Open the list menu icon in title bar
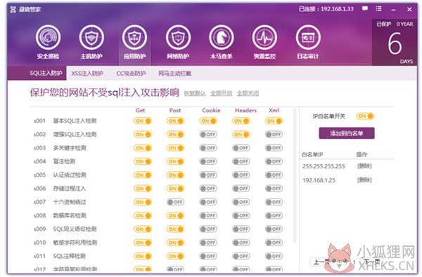The image size is (422, 277). (378, 8)
